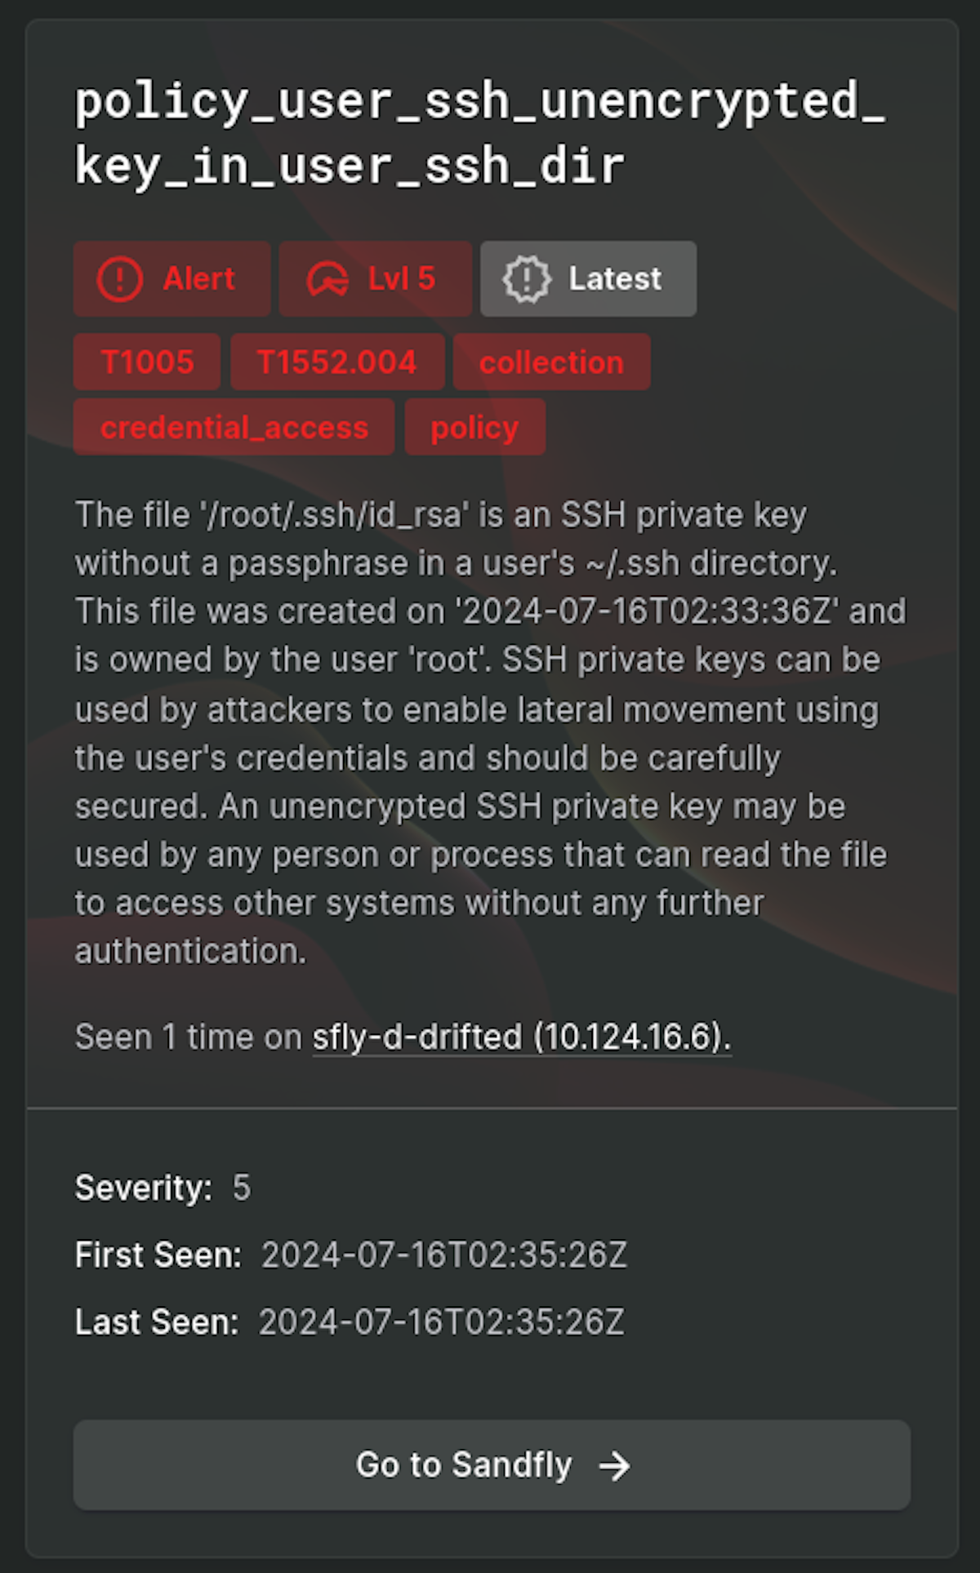980x1573 pixels.
Task: Select the Lvl 5 severity label
Action: 401,279
